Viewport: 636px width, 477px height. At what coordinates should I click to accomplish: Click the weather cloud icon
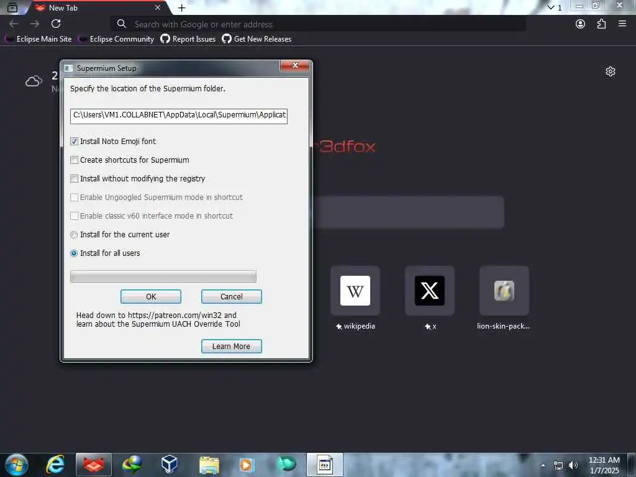point(34,81)
